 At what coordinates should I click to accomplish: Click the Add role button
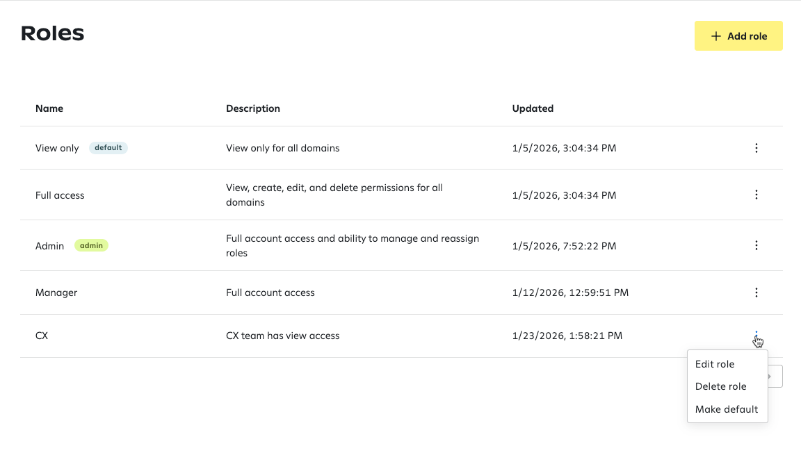click(738, 35)
